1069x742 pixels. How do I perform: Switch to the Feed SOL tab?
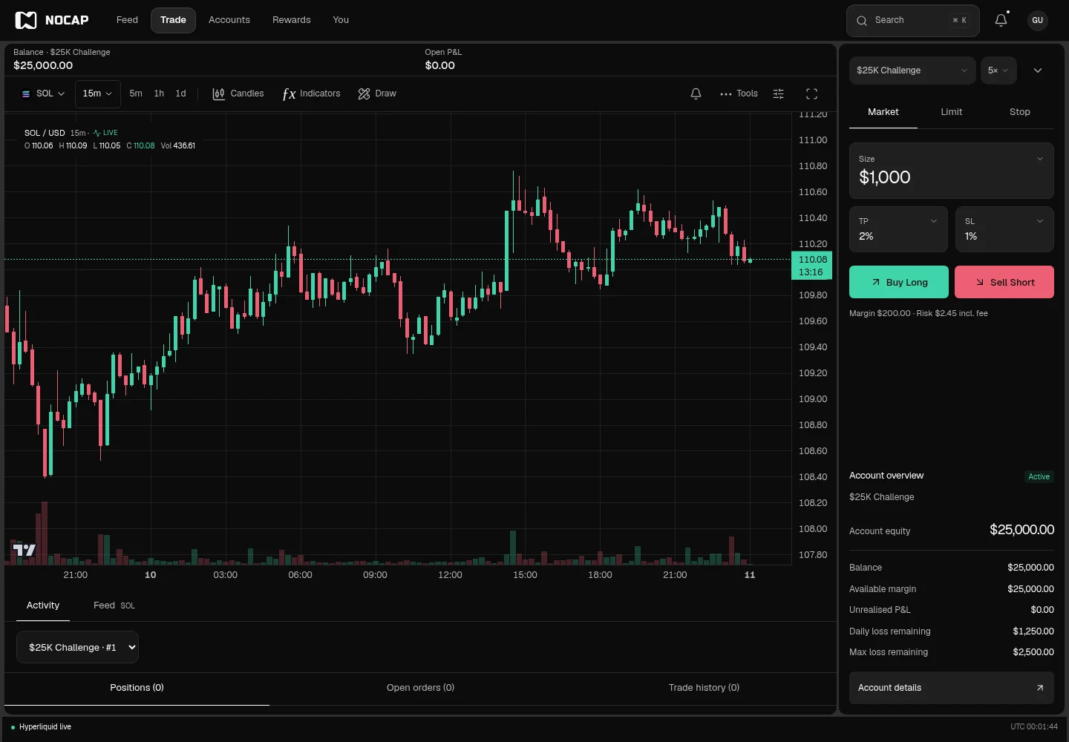click(x=114, y=605)
